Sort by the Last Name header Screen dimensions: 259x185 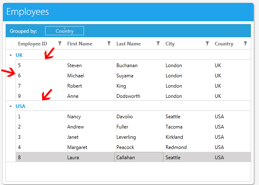point(128,44)
